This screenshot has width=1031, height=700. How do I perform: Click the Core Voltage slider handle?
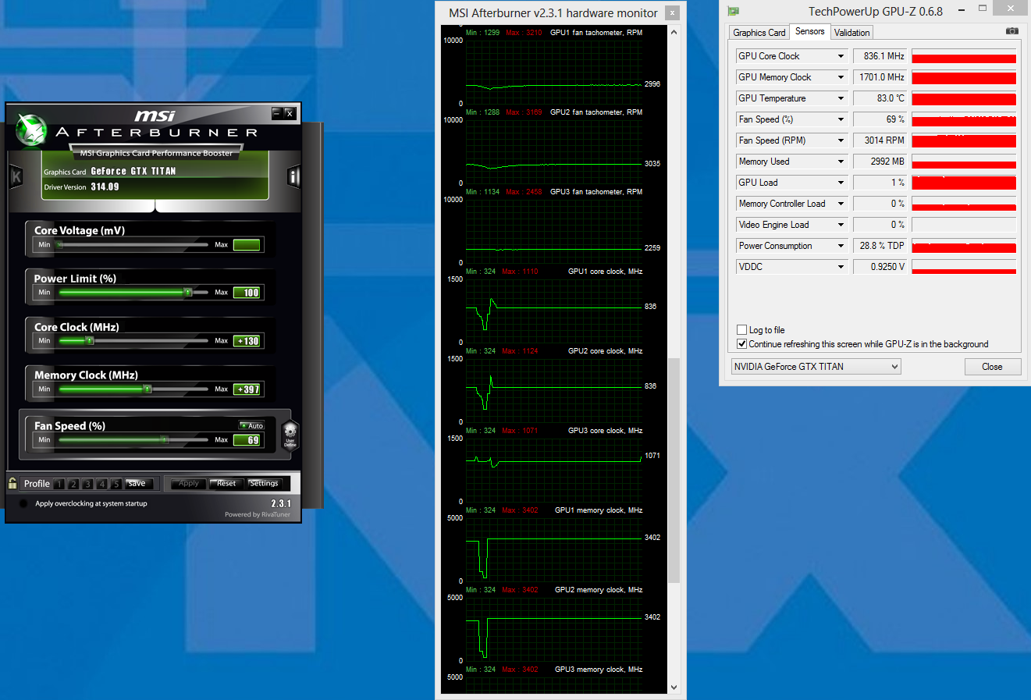pyautogui.click(x=60, y=245)
